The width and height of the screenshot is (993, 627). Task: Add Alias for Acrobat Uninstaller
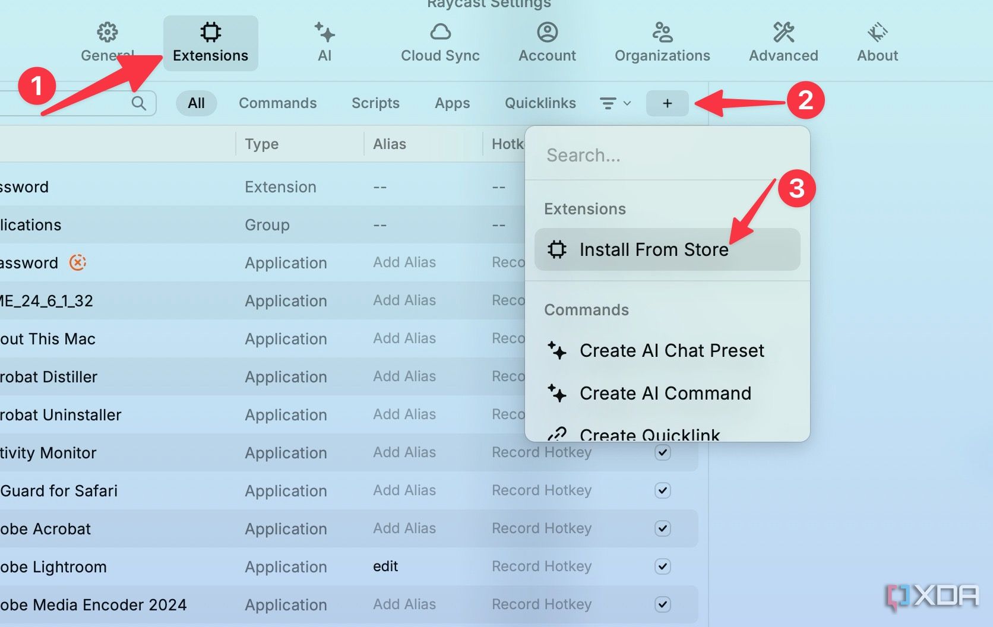pos(404,414)
